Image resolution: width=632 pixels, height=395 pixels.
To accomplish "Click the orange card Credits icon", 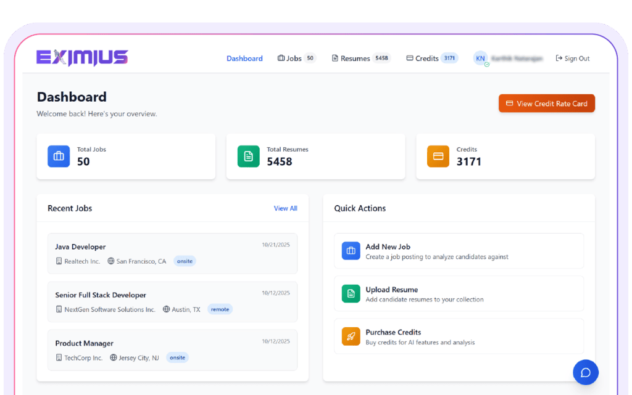I will (438, 157).
